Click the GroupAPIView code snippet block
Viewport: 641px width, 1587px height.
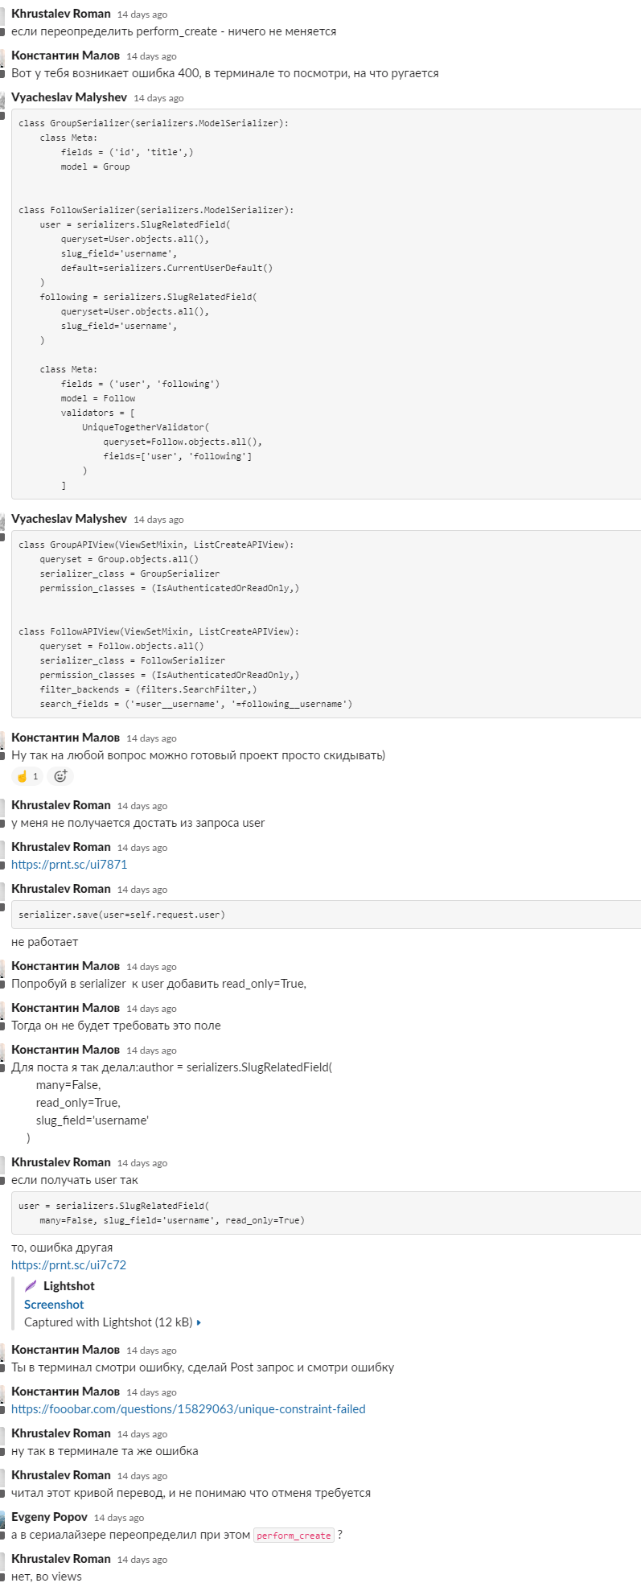(x=326, y=624)
